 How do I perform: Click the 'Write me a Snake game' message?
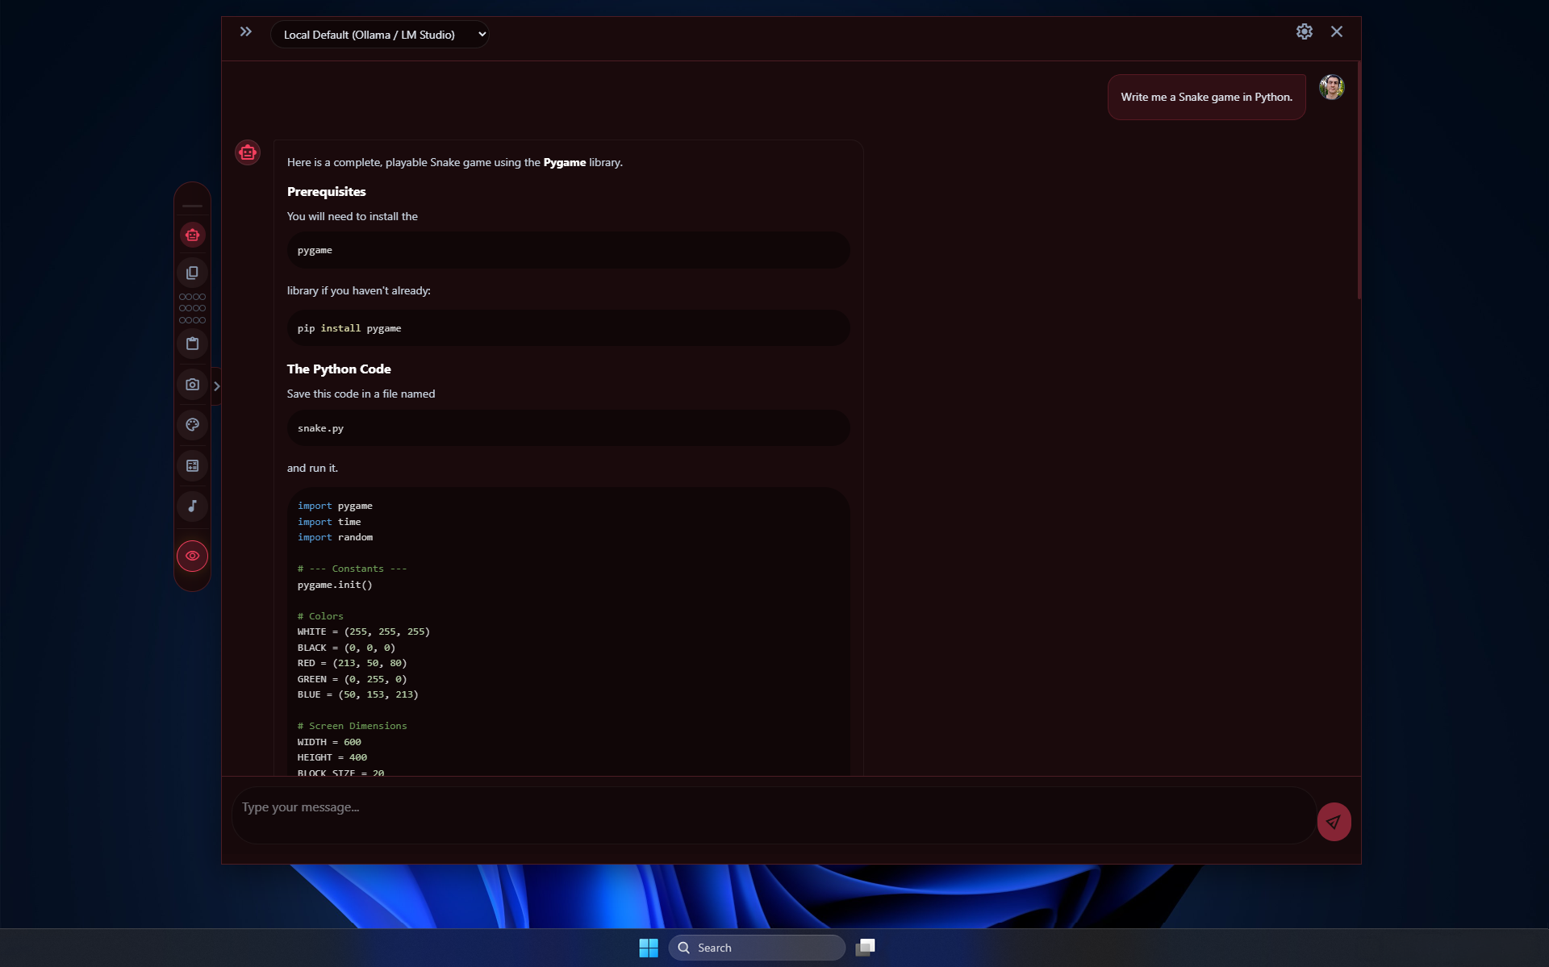pos(1206,98)
